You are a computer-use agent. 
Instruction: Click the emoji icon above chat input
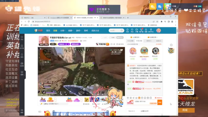pyautogui.click(x=128, y=98)
